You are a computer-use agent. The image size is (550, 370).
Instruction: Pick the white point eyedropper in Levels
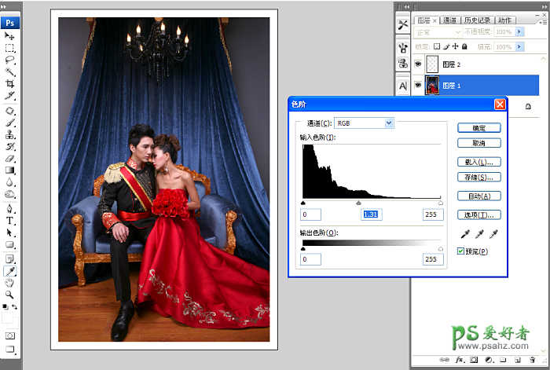tap(493, 234)
